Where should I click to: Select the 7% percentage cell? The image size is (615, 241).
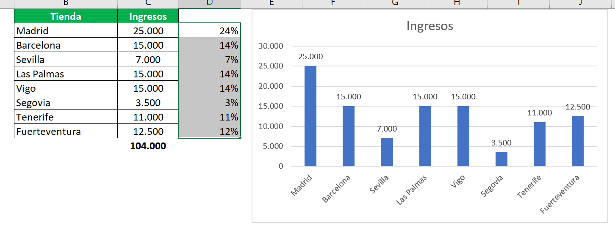(x=210, y=59)
